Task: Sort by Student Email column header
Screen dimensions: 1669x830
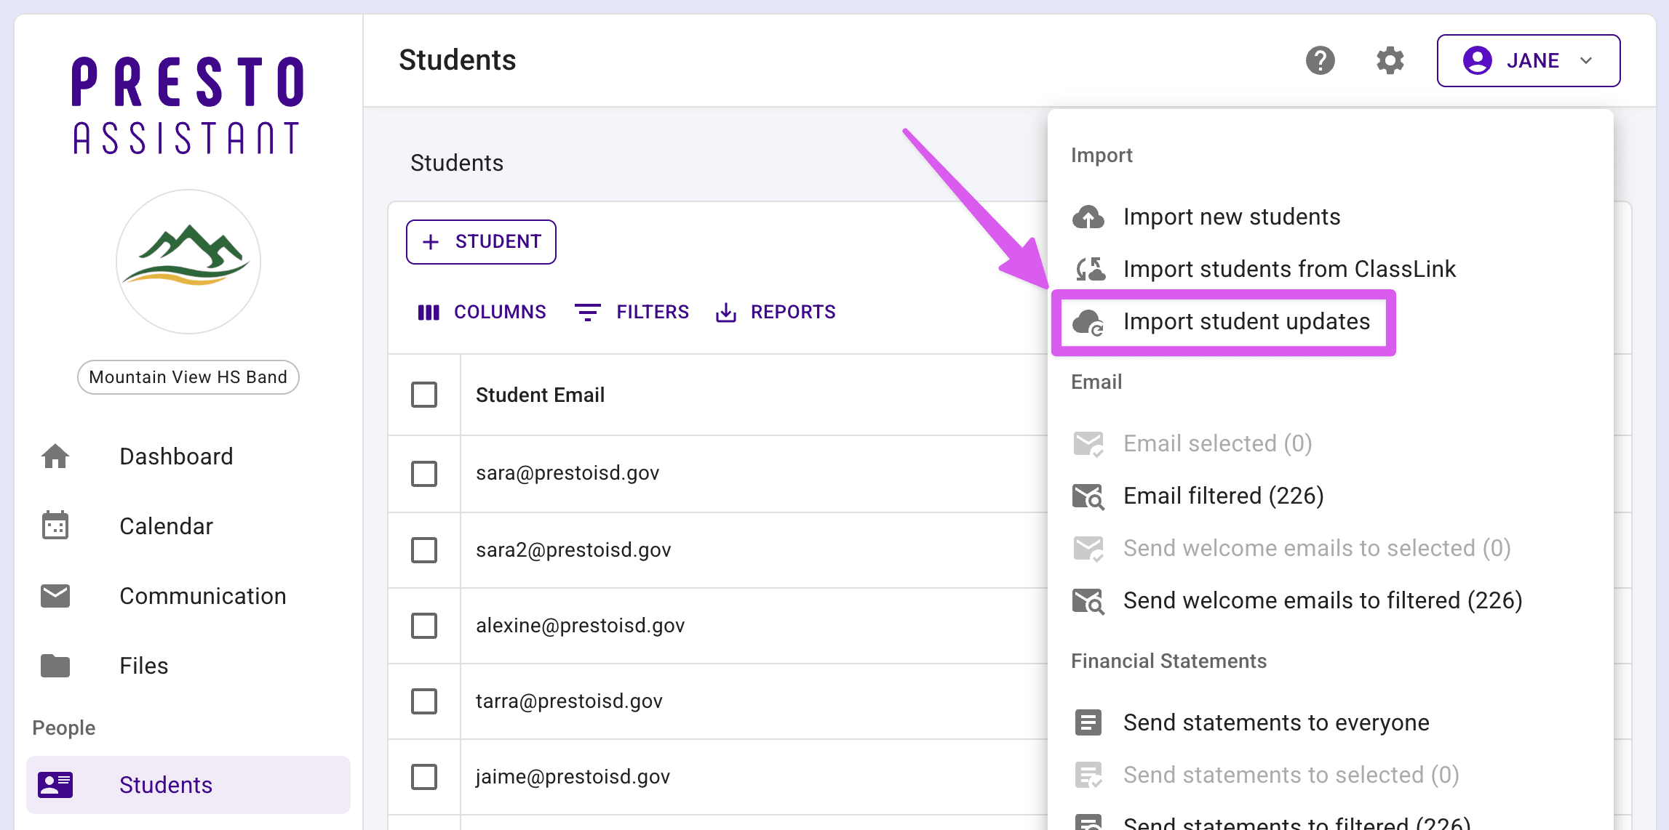Action: click(x=540, y=395)
